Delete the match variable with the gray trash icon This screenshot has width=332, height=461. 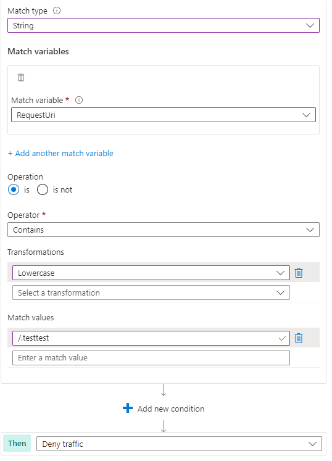coord(21,77)
